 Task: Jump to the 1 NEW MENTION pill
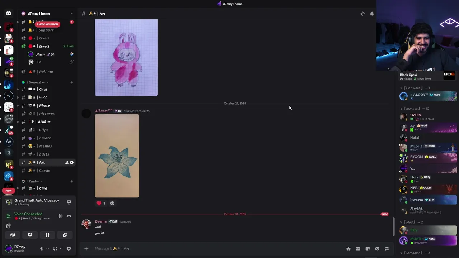point(47,24)
